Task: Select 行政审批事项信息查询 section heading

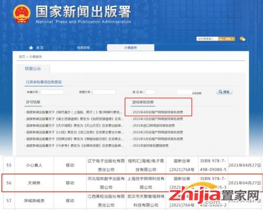Action: coord(44,82)
